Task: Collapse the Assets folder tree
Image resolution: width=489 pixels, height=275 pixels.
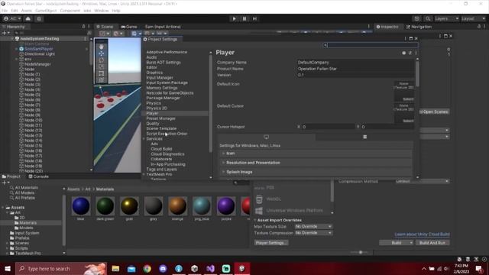Action: click(x=3, y=208)
